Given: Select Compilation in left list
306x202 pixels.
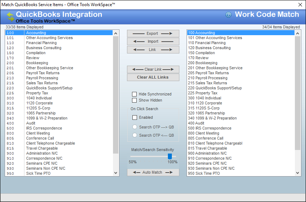Looking at the screenshot, I should [x=59, y=53].
